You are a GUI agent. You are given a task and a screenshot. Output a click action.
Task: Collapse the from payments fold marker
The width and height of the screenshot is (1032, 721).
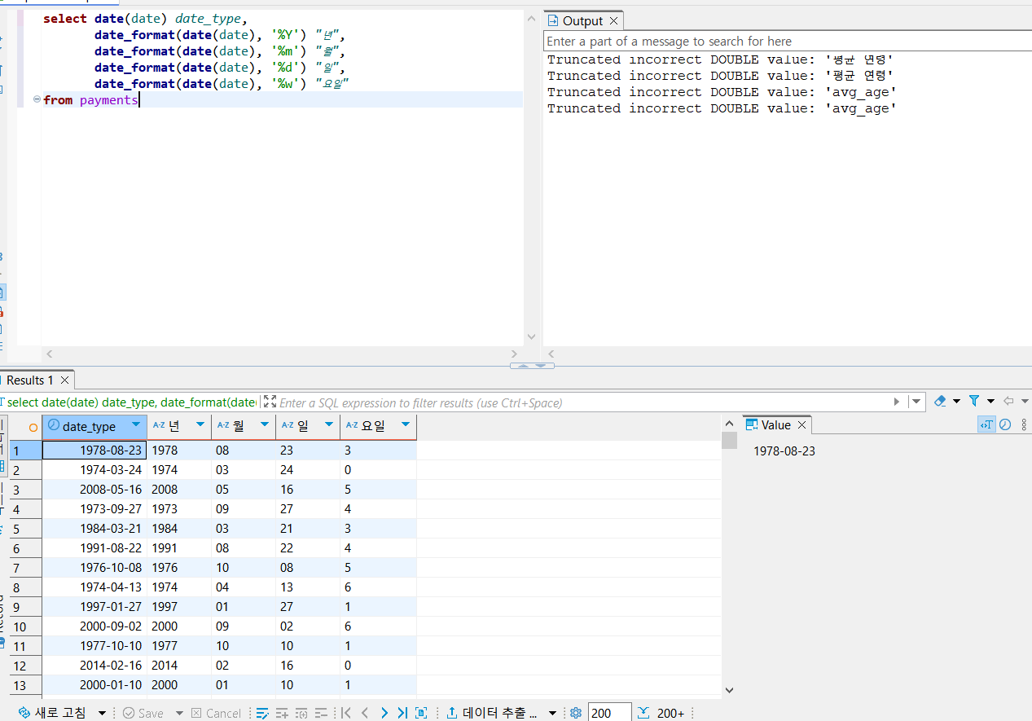pyautogui.click(x=37, y=99)
